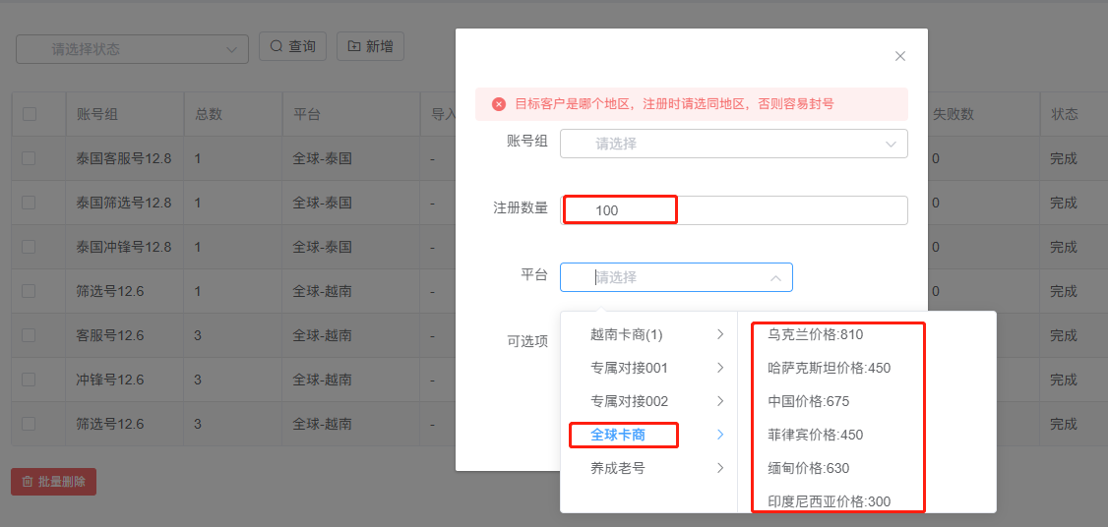Click the red error icon in the alert banner
Image resolution: width=1108 pixels, height=527 pixels.
click(x=499, y=104)
